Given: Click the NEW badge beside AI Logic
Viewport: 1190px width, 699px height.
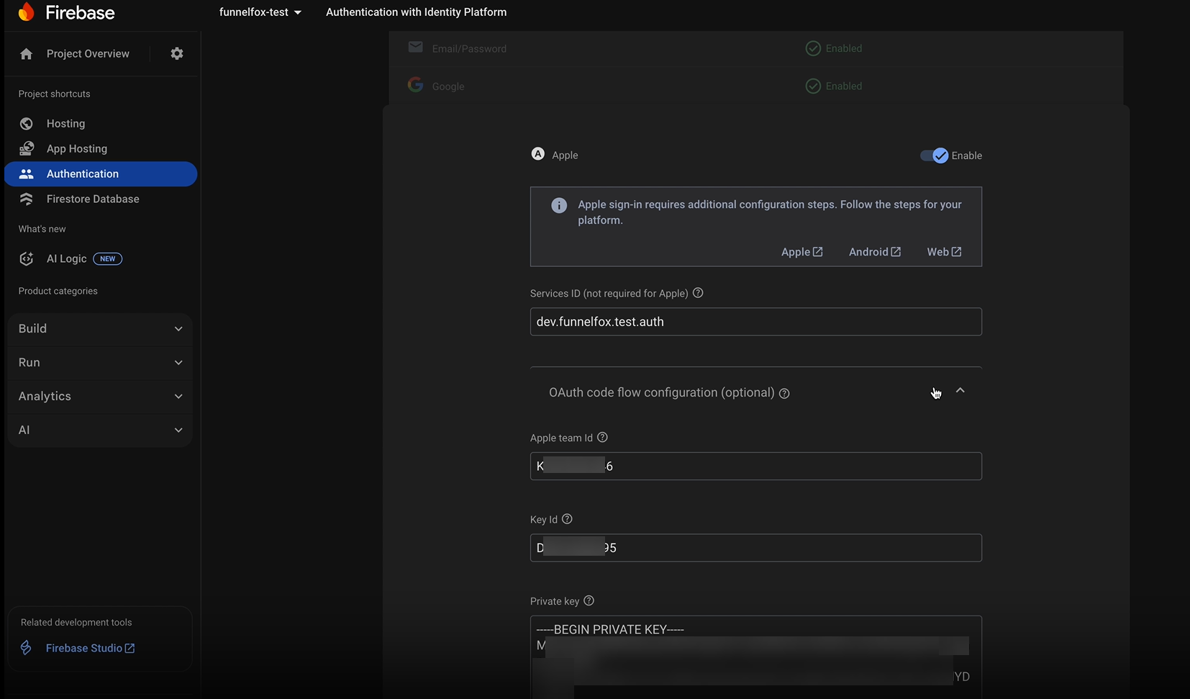Looking at the screenshot, I should pyautogui.click(x=108, y=258).
